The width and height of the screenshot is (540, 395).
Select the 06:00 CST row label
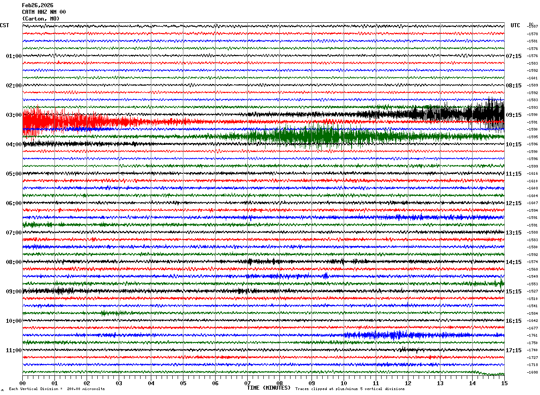(x=14, y=203)
